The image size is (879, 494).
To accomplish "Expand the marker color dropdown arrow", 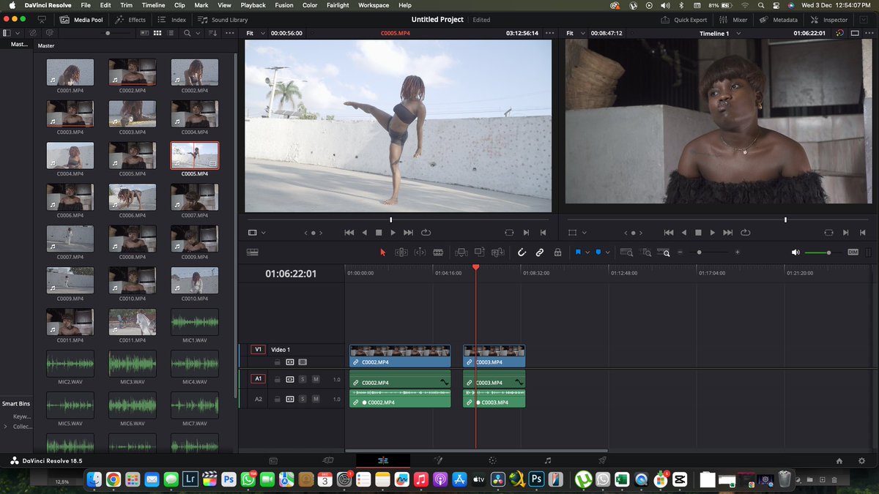I will point(607,252).
